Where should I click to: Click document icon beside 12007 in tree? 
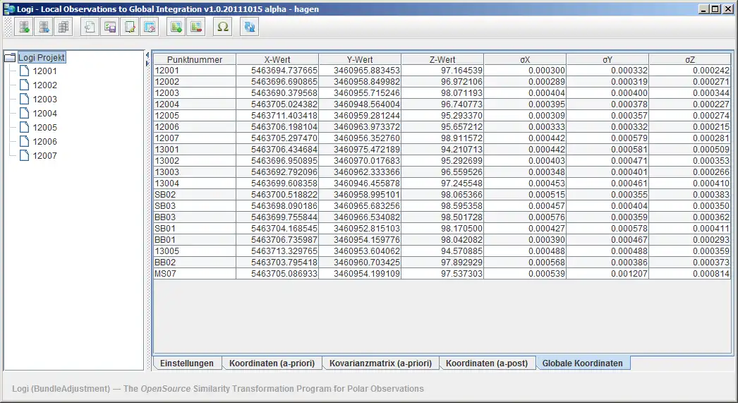[24, 156]
